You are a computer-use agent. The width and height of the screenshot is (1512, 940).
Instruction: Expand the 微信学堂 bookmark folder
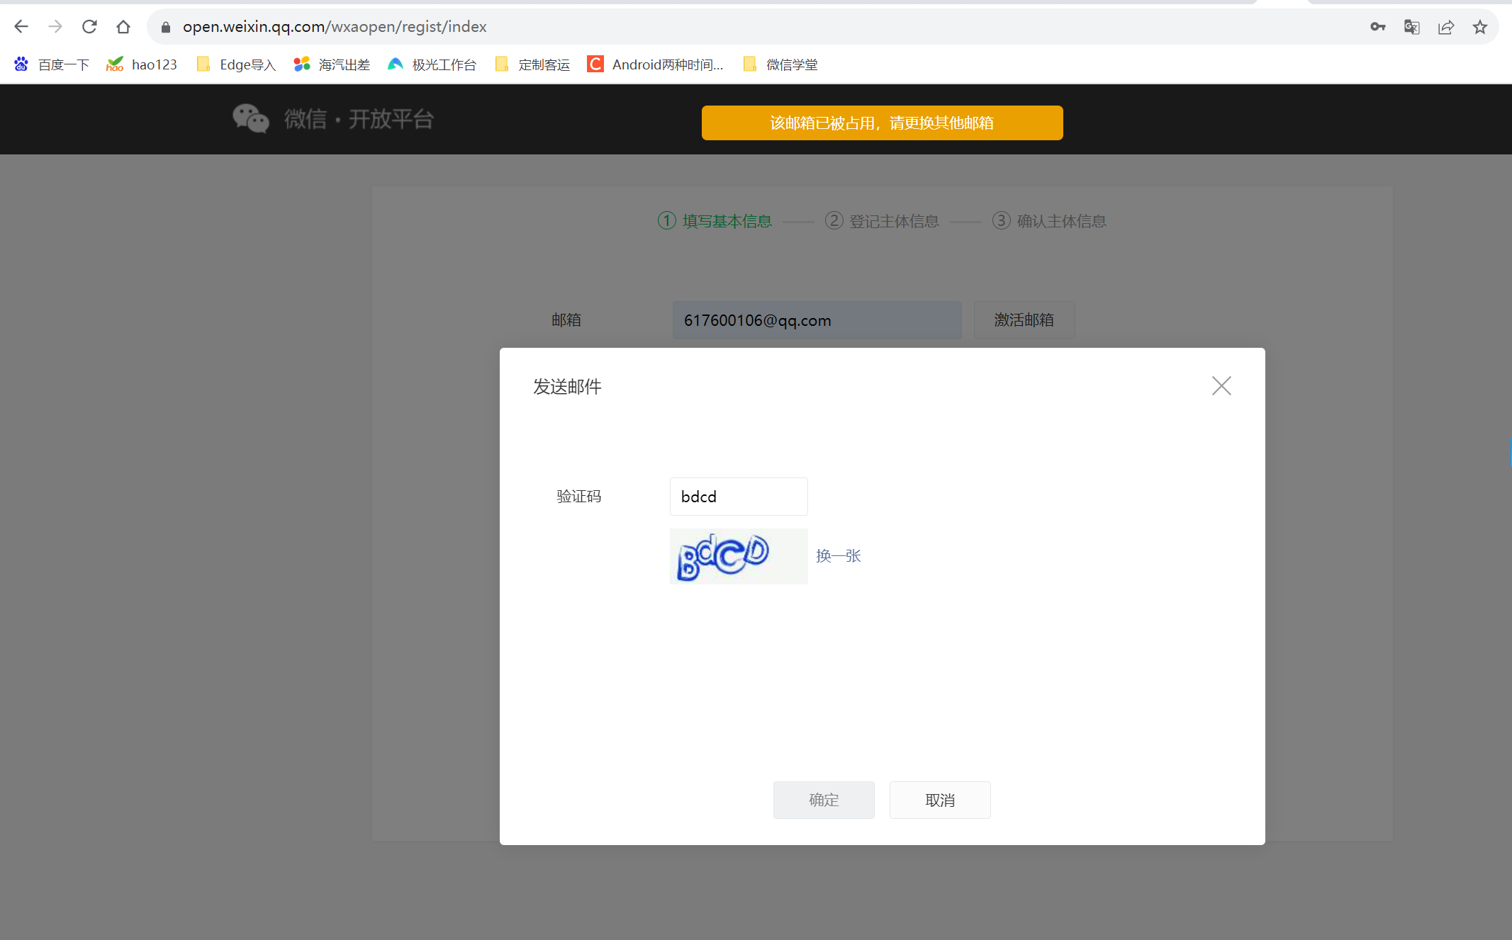(780, 64)
